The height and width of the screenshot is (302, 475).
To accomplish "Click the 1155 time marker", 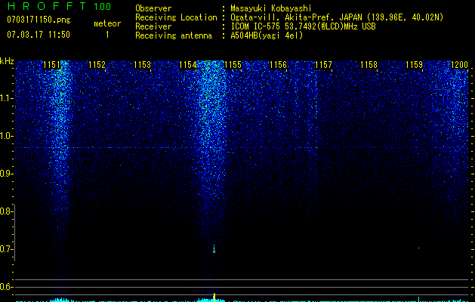I will point(233,65).
